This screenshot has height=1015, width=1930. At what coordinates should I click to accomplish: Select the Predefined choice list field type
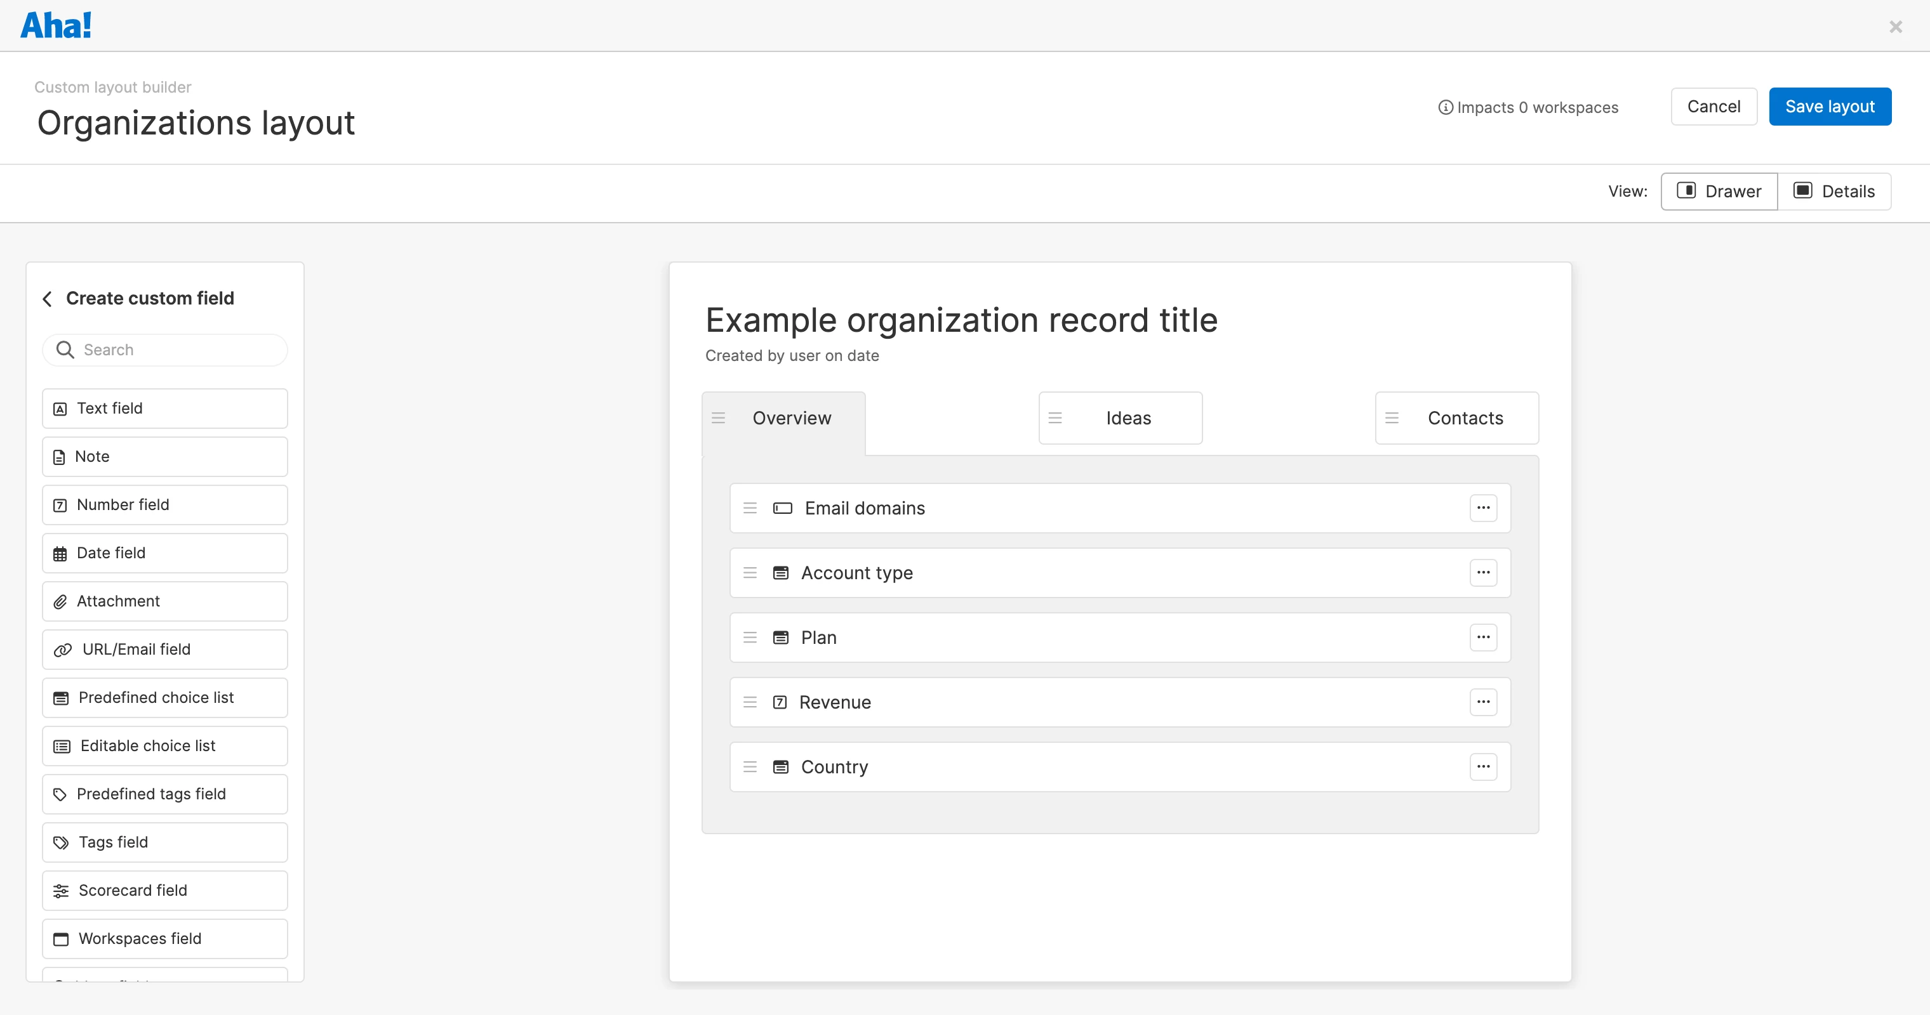(165, 698)
